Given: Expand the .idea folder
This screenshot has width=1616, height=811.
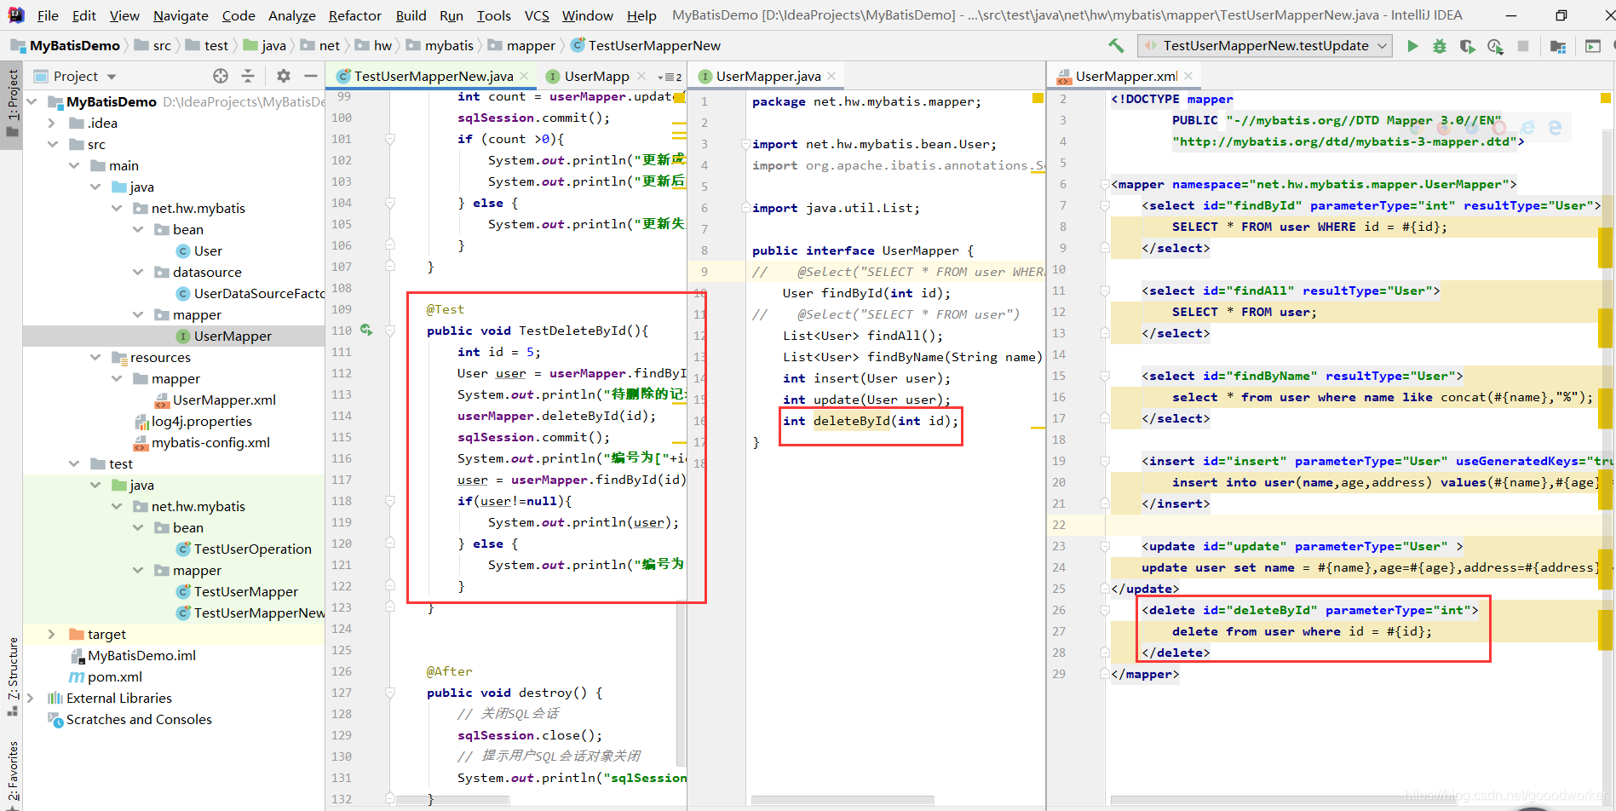Looking at the screenshot, I should (x=52, y=123).
